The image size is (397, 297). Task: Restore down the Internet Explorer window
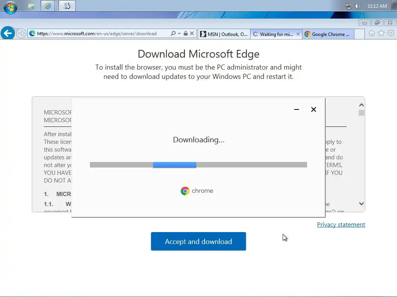point(377,23)
